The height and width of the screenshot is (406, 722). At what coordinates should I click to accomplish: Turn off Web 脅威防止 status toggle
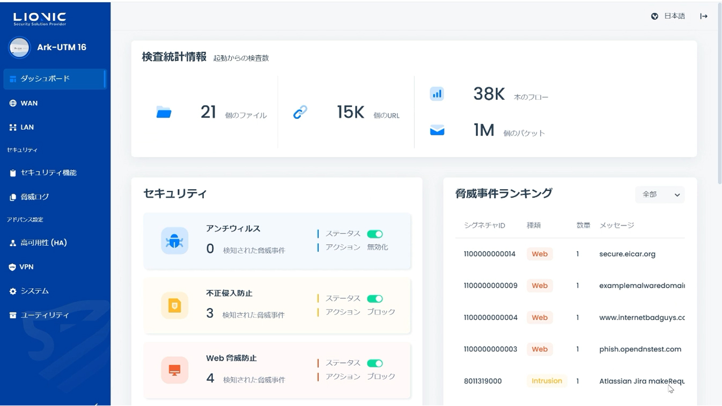tap(374, 363)
